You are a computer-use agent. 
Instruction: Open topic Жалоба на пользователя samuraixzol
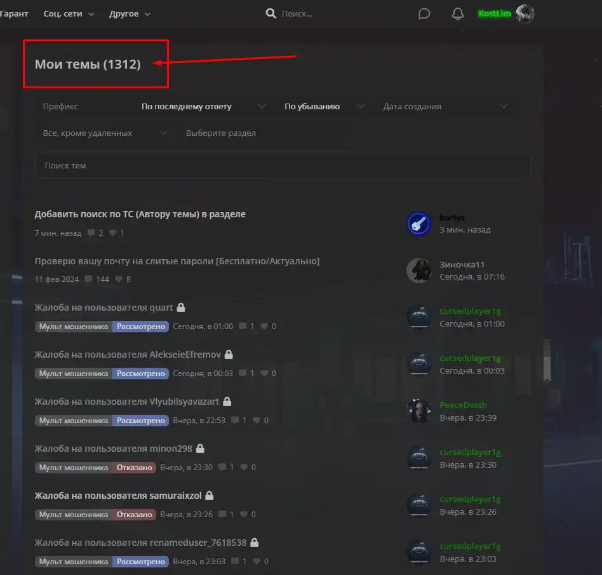(x=118, y=496)
